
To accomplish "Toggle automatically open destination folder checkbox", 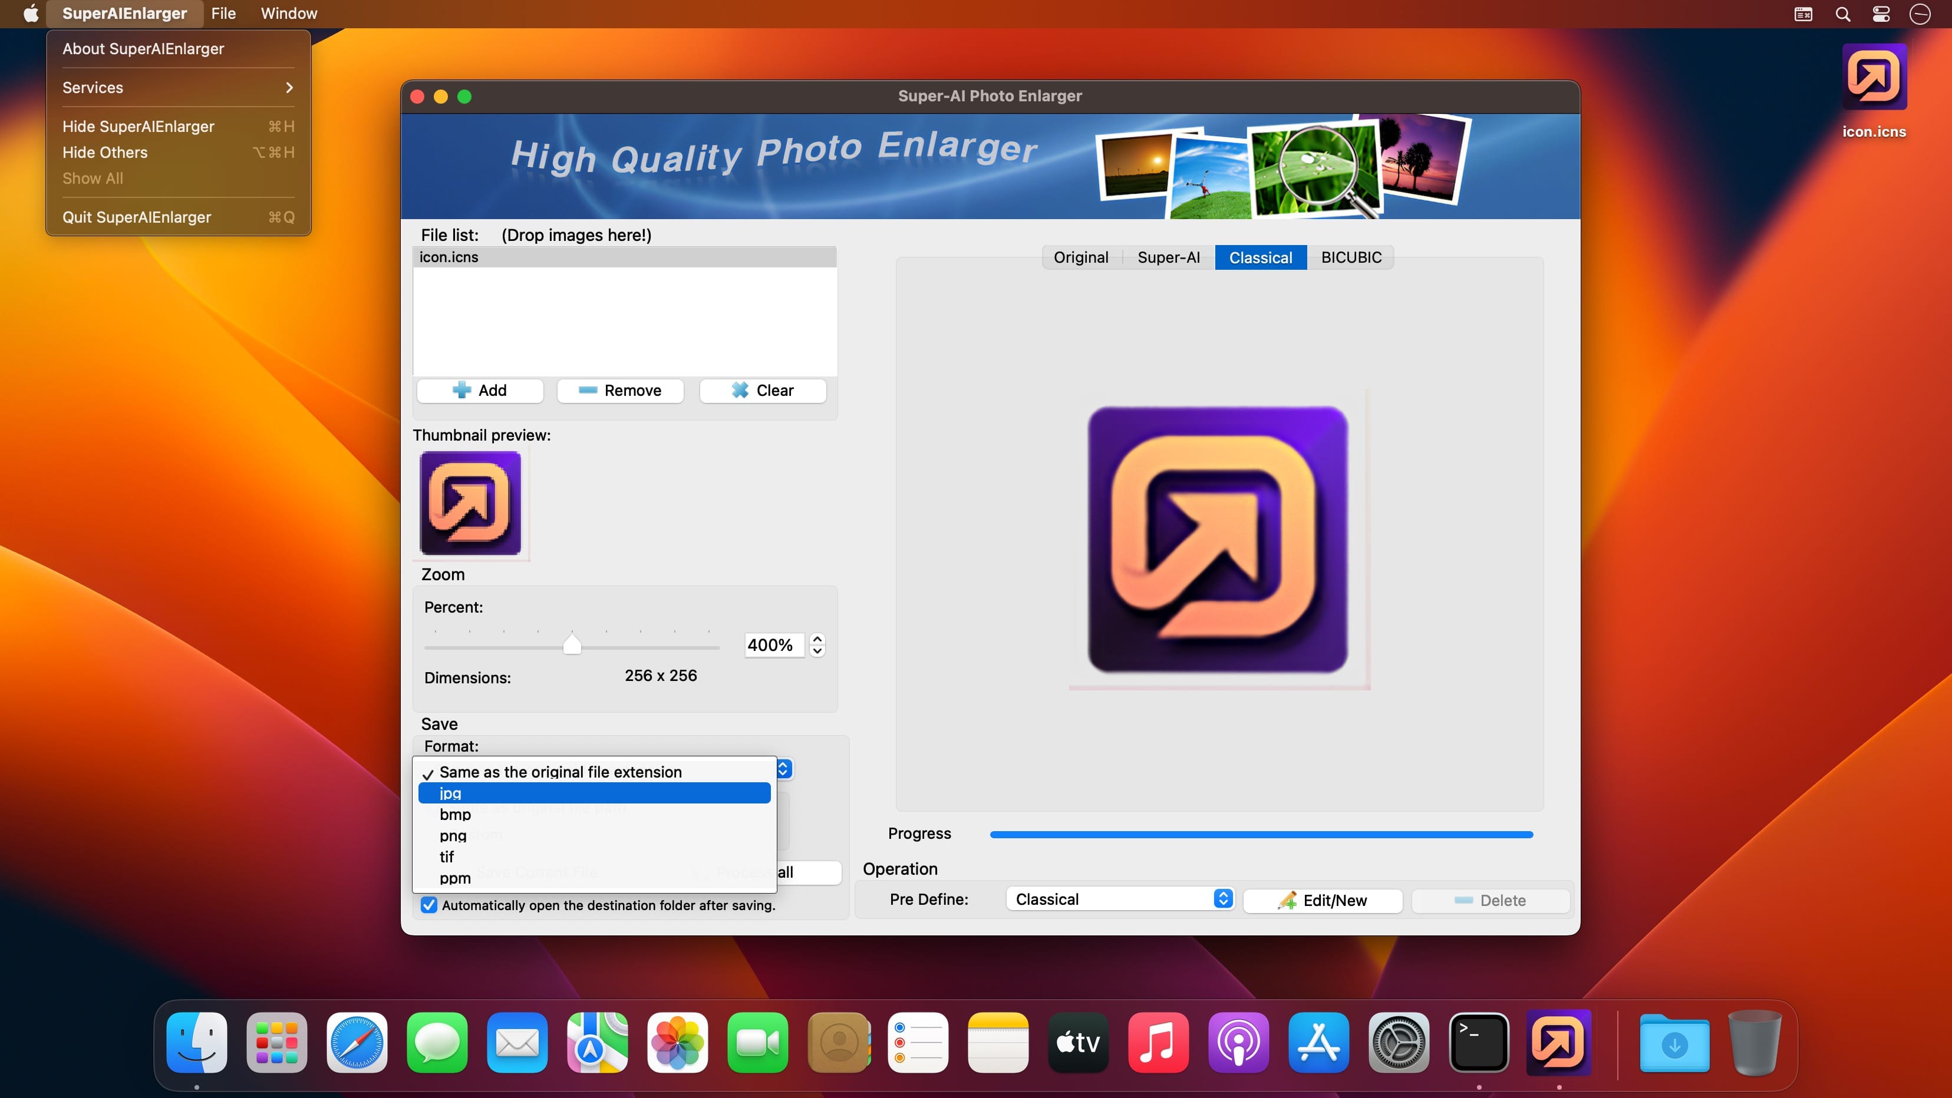I will pyautogui.click(x=429, y=905).
